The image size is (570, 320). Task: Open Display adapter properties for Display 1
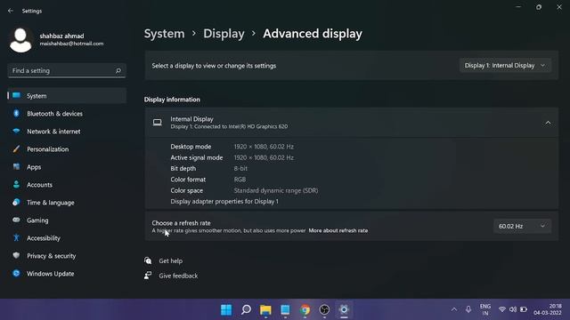pos(224,202)
